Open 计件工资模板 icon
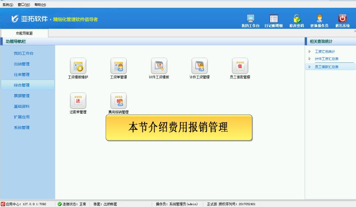 [159, 66]
